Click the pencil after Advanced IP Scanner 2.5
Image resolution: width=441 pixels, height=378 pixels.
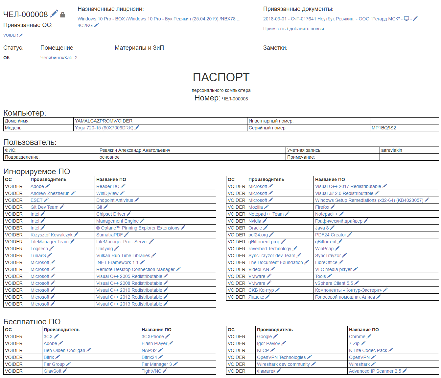[405, 371]
